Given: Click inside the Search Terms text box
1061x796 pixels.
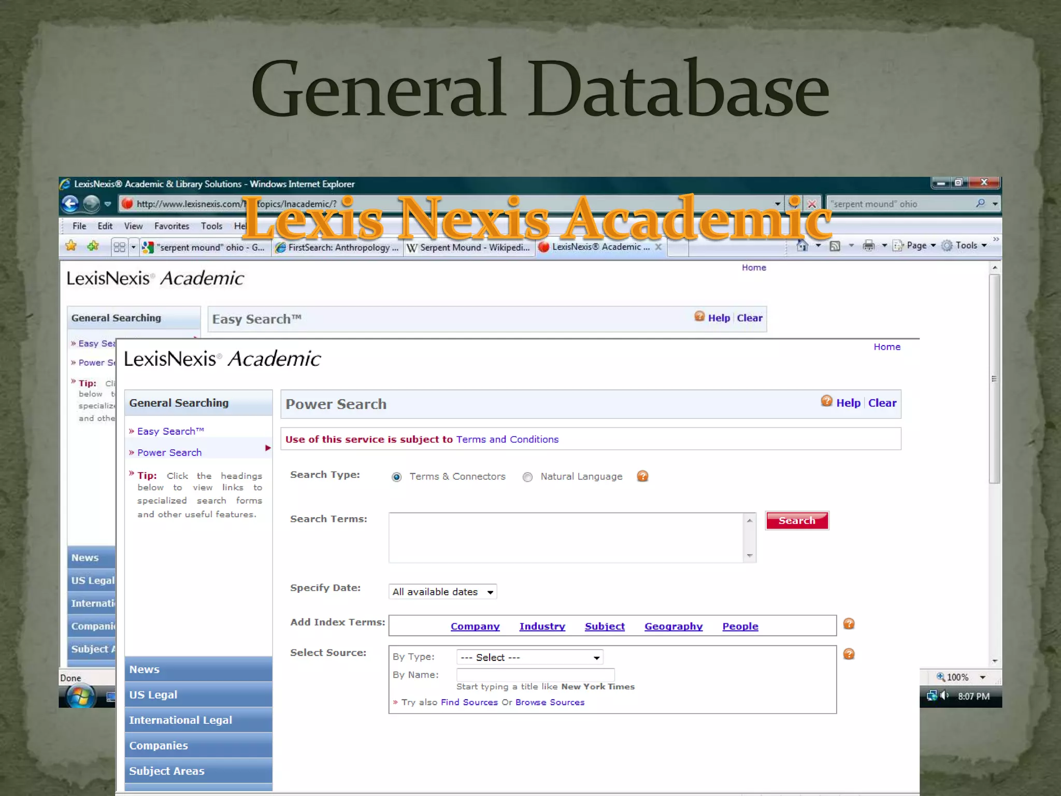Looking at the screenshot, I should click(566, 537).
